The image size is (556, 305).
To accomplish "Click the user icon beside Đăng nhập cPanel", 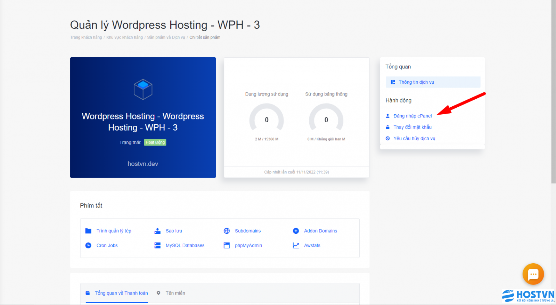I will [x=388, y=116].
